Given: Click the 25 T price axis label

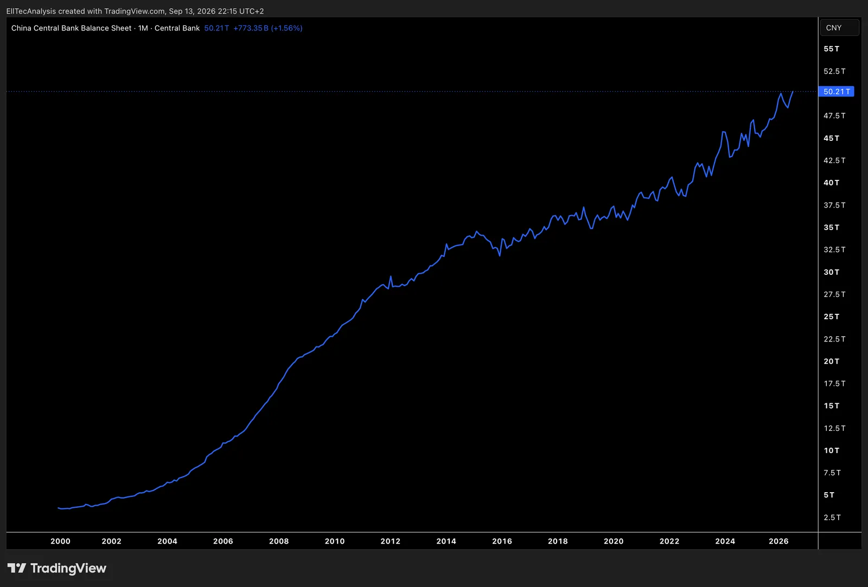Looking at the screenshot, I should 831,317.
